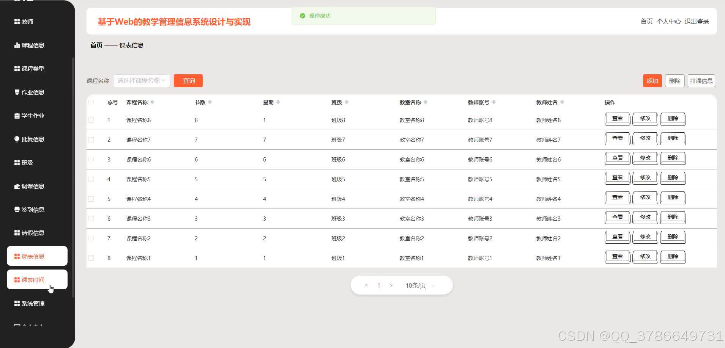This screenshot has height=348, width=725.
Task: Click the sidebar vertical scrollbar
Action: click(73, 177)
